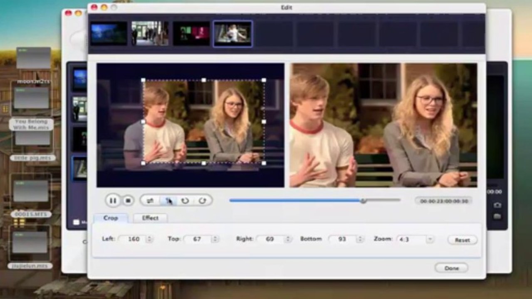
Task: Click the bottom-middle crop handle
Action: point(204,163)
